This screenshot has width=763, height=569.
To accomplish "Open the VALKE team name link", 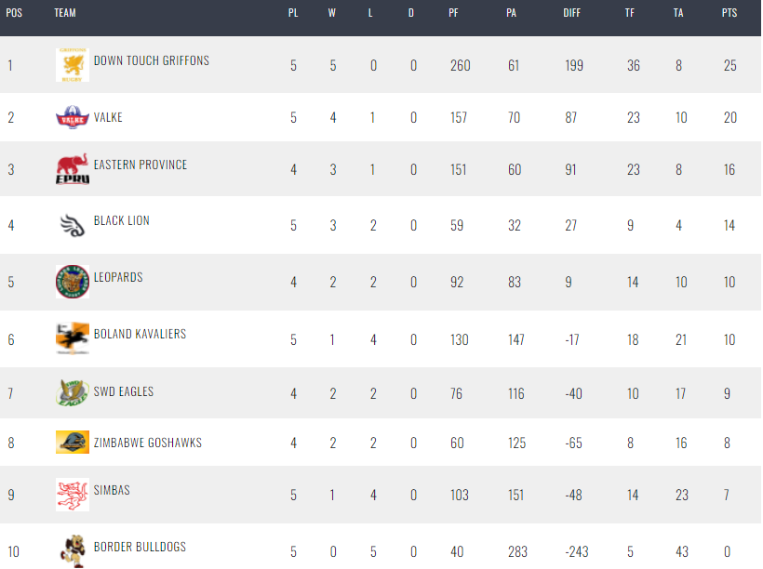I will coord(108,118).
